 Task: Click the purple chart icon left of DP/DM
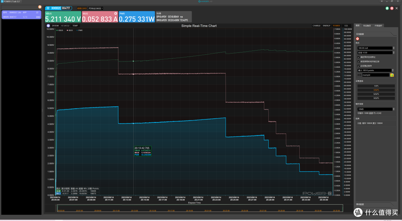click(48, 26)
